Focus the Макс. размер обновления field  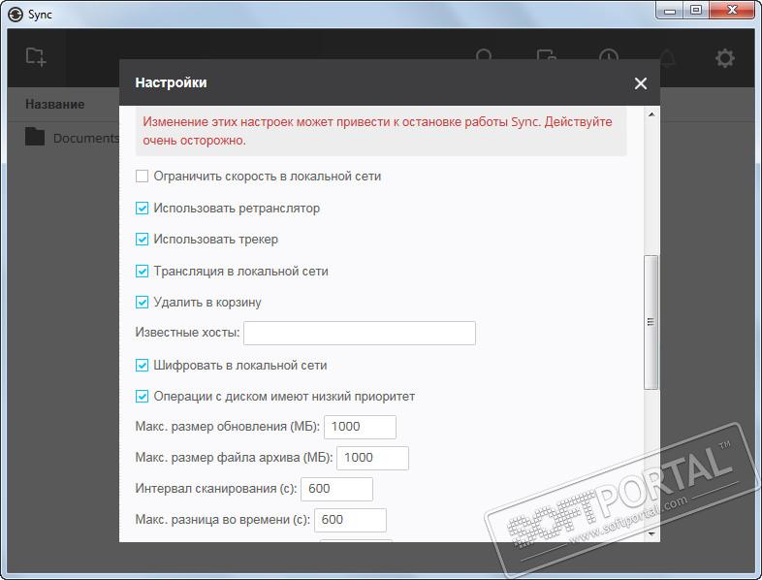coord(360,427)
